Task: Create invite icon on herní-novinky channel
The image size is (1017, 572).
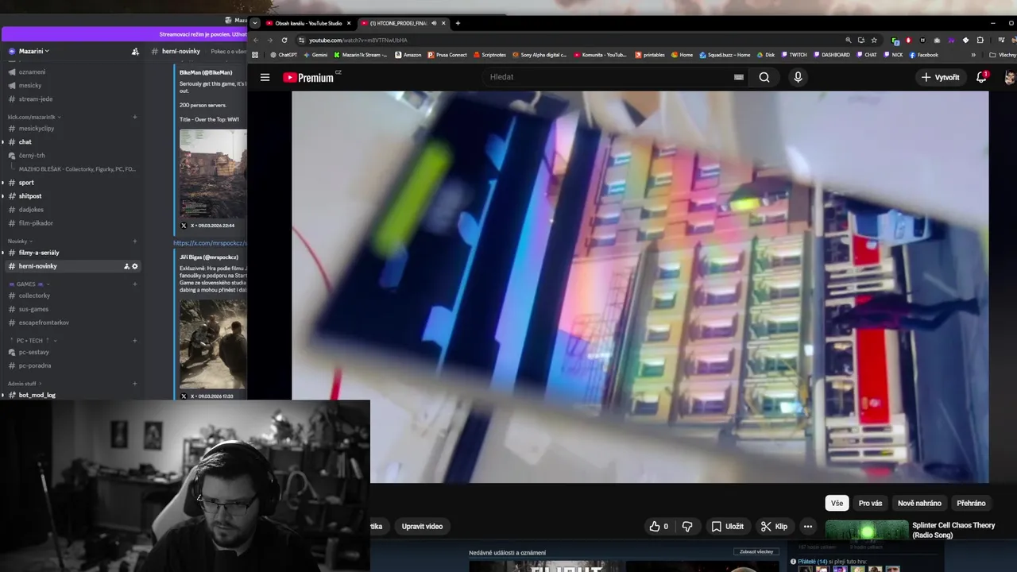Action: point(126,266)
